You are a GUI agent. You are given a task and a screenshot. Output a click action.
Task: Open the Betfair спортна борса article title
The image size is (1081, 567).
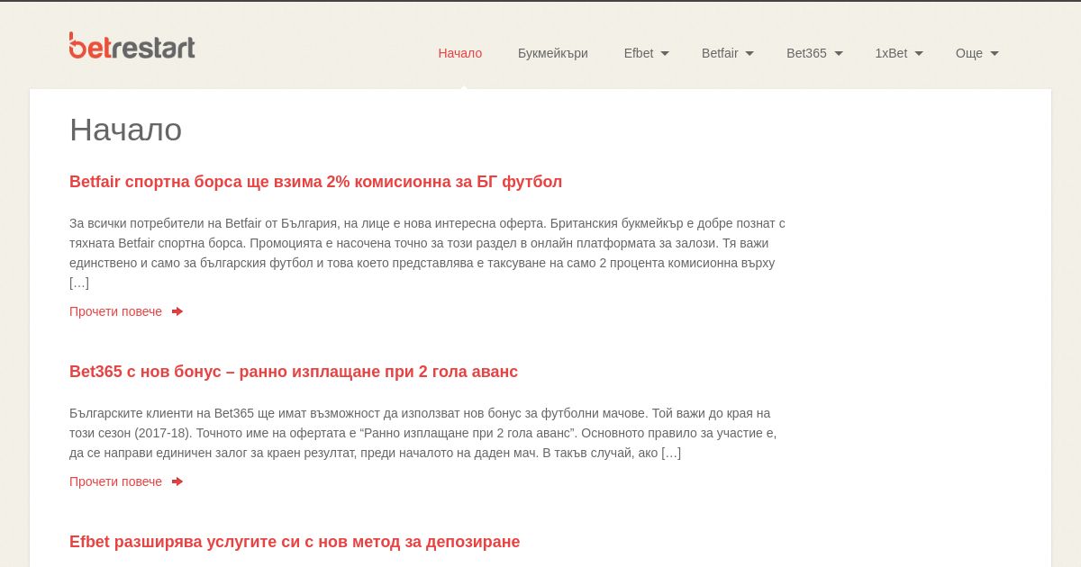(x=315, y=182)
